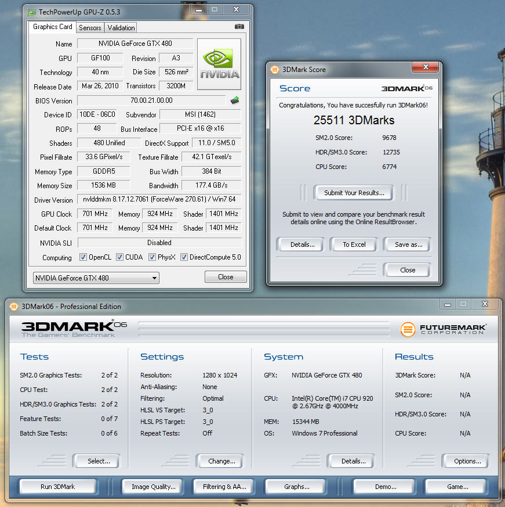Close the 3DMark Score window with red X

point(425,67)
